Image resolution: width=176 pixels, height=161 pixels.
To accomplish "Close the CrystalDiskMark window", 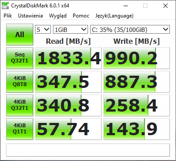I will pyautogui.click(x=165, y=6).
